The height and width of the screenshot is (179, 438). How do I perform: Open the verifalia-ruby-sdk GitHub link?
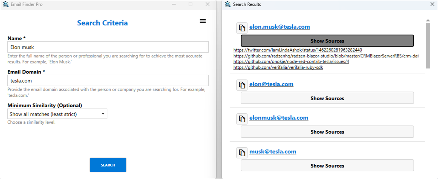click(x=278, y=67)
